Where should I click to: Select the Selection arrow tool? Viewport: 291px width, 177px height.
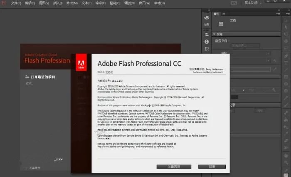286,20
